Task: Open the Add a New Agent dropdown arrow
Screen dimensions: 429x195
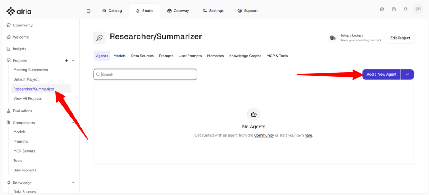Action: pyautogui.click(x=407, y=75)
